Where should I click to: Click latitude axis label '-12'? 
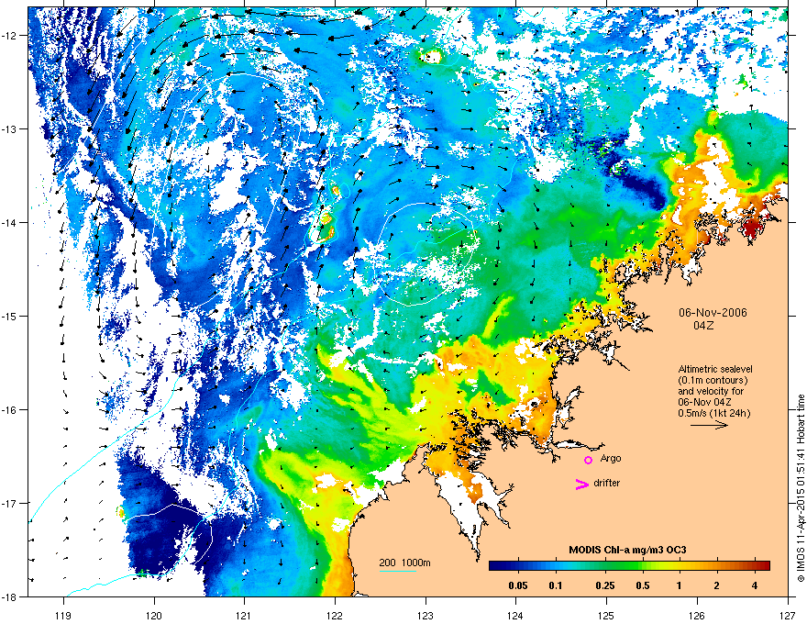[x=10, y=36]
